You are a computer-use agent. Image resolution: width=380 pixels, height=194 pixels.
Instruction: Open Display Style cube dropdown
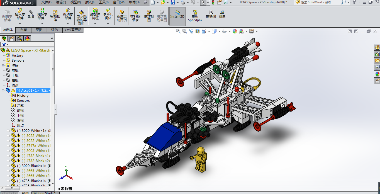[x=220, y=31]
